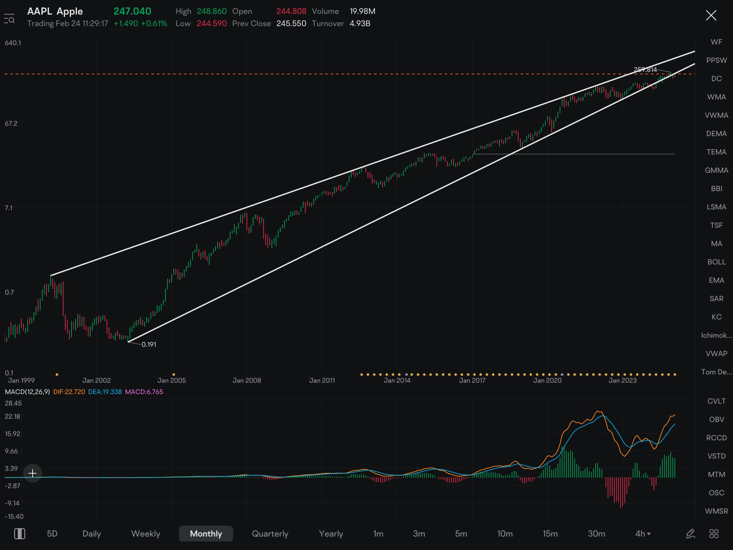Choose the WMSR sub-indicator
Image resolution: width=733 pixels, height=550 pixels.
click(716, 511)
